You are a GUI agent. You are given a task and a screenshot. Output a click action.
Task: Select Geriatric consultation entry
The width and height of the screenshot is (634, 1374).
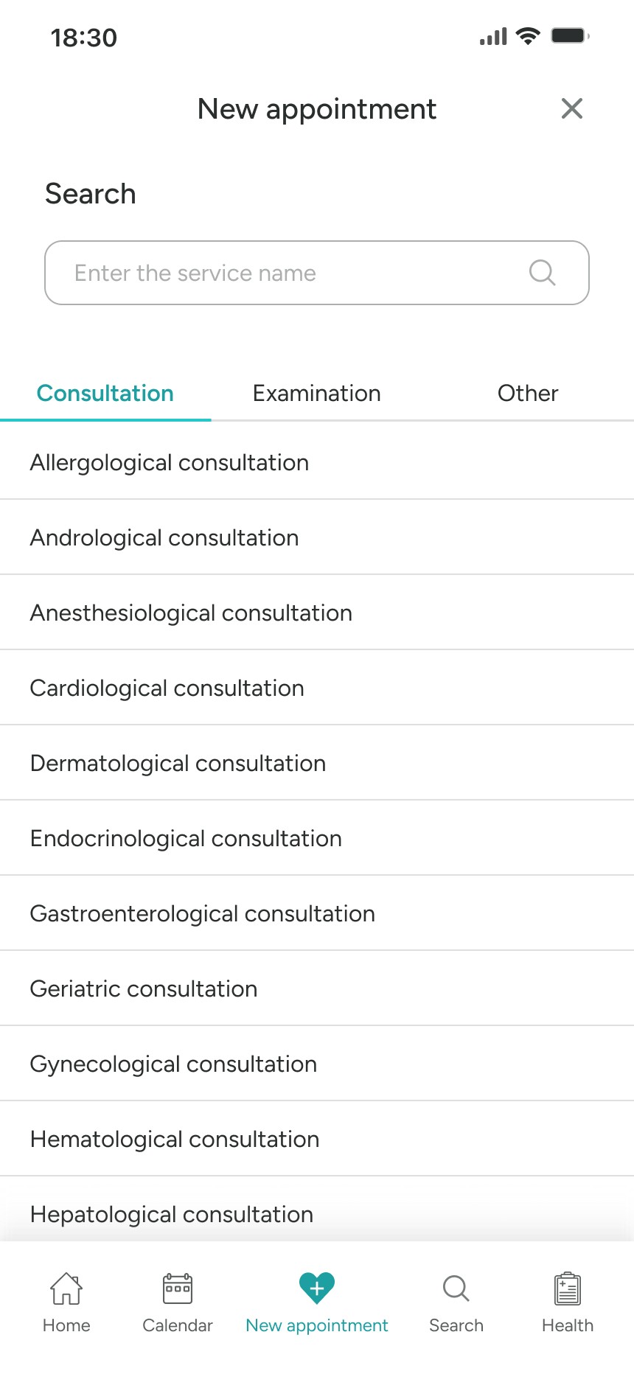[317, 988]
